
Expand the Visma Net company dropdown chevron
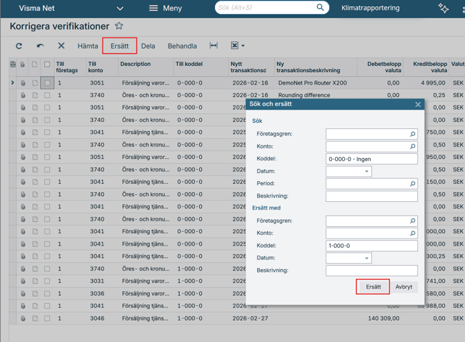point(119,8)
